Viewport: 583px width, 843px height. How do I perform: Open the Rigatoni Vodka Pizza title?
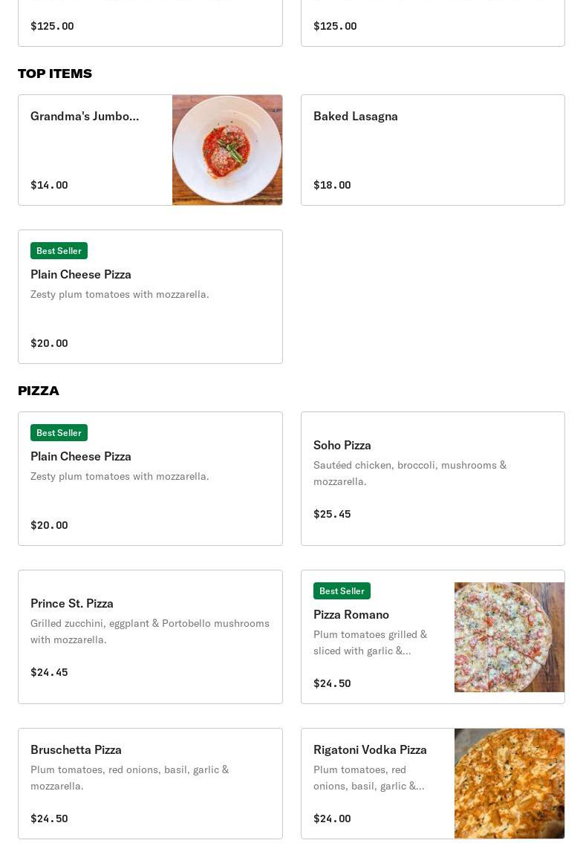tap(370, 749)
